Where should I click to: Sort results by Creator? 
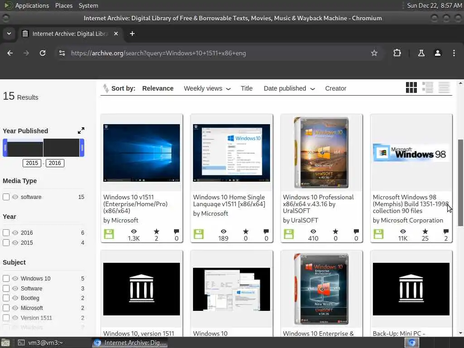(336, 88)
